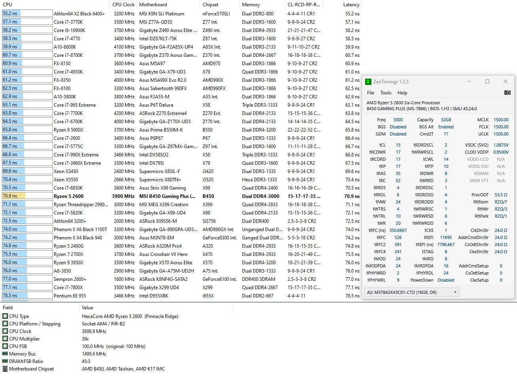Viewport: 517px width, 380px height.
Task: Click the 70.9 ns yellow latency bar
Action: coord(13,196)
